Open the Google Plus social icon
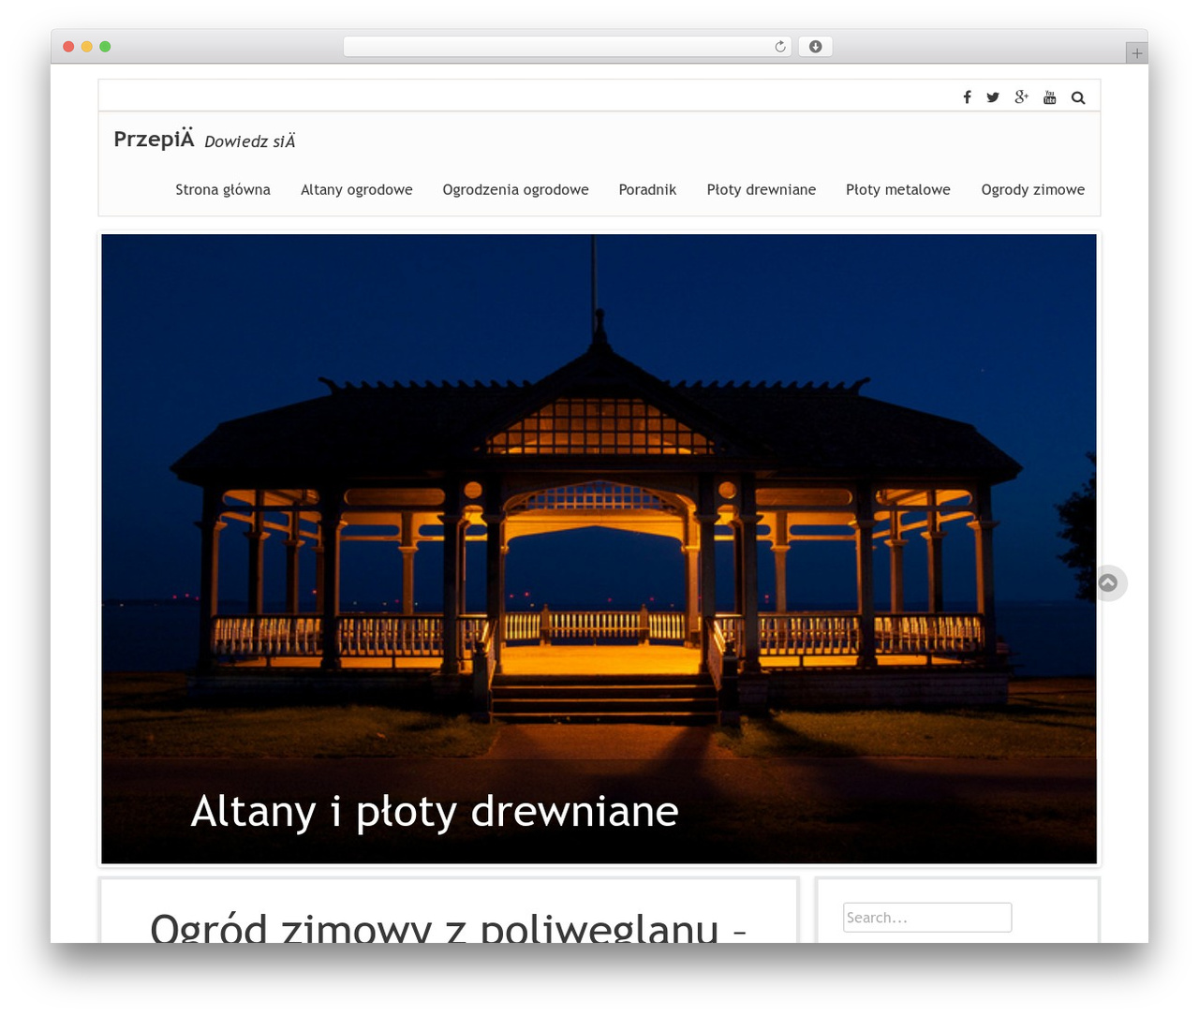Screen dimensions: 1199x1015 1021,96
